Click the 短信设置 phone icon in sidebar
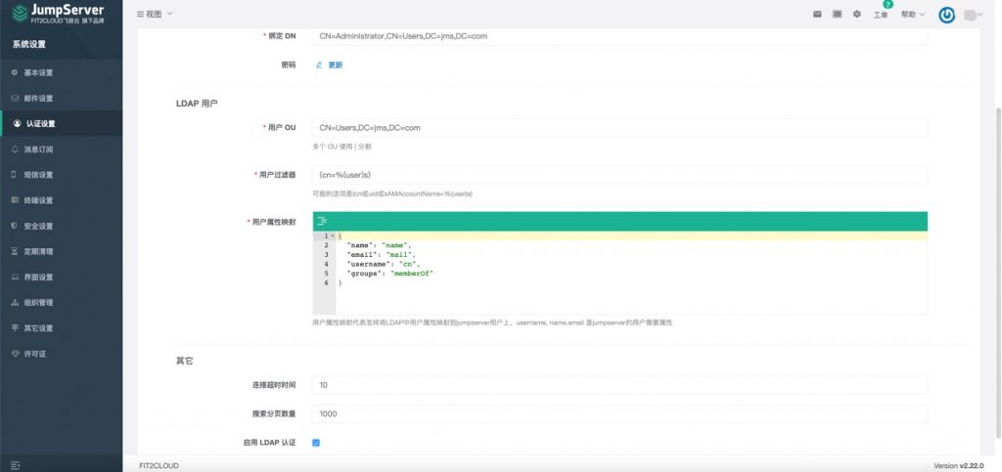1002x472 pixels. pos(15,175)
